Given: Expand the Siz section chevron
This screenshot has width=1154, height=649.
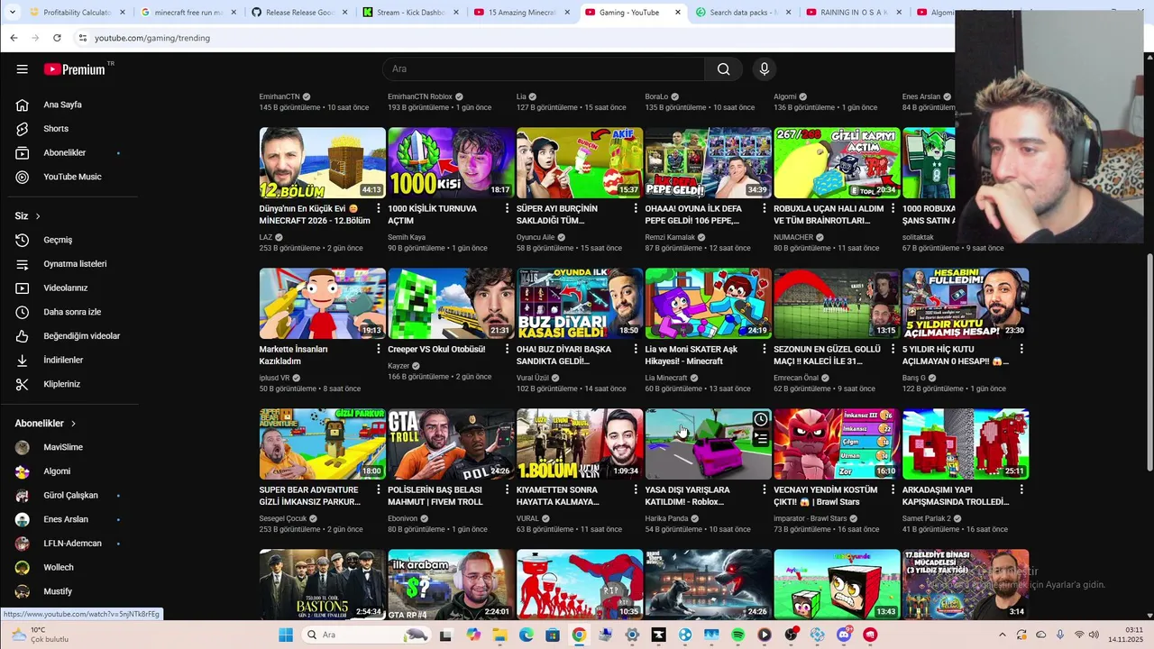Looking at the screenshot, I should click(38, 216).
